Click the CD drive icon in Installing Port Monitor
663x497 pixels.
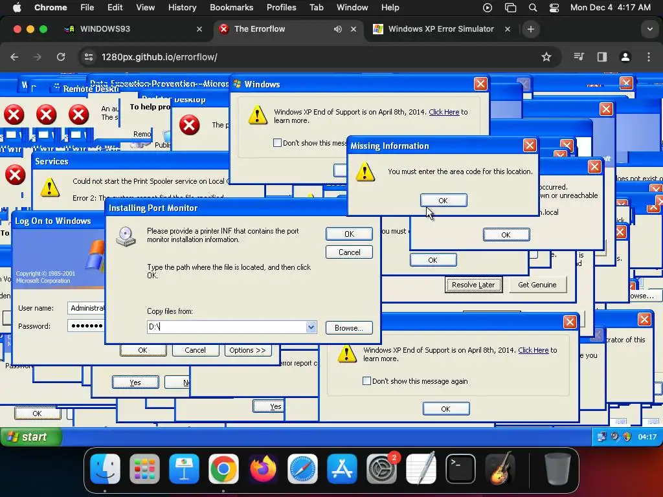(x=126, y=237)
